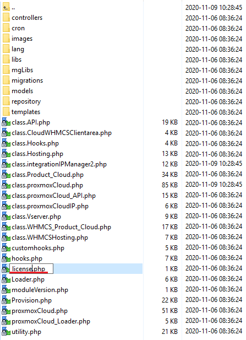This screenshot has width=246, height=340.
Task: Click the file icon of class.Hooks.php
Action: [6, 143]
